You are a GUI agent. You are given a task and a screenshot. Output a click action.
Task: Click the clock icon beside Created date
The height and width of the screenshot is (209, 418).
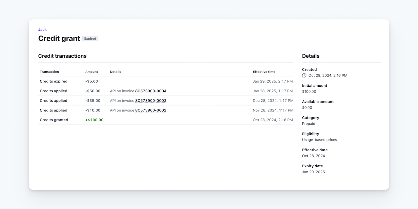[304, 75]
